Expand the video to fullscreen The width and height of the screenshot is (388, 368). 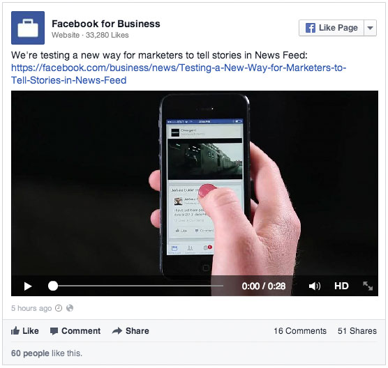coord(368,286)
